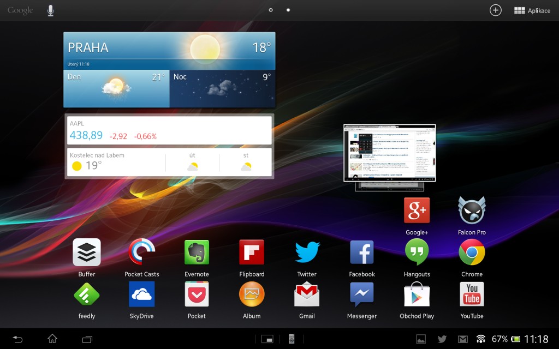Select the second home screen page dot
Image resolution: width=559 pixels, height=349 pixels.
[x=288, y=10]
